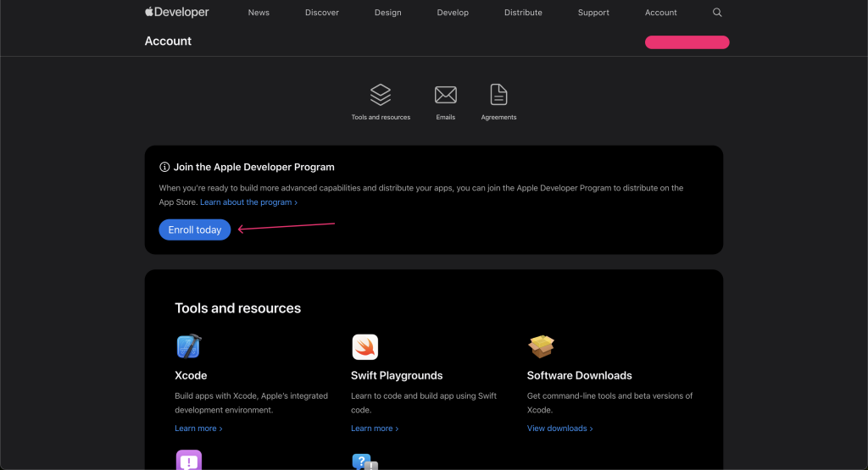
Task: Click the Software Downloads heading
Action: tap(579, 375)
